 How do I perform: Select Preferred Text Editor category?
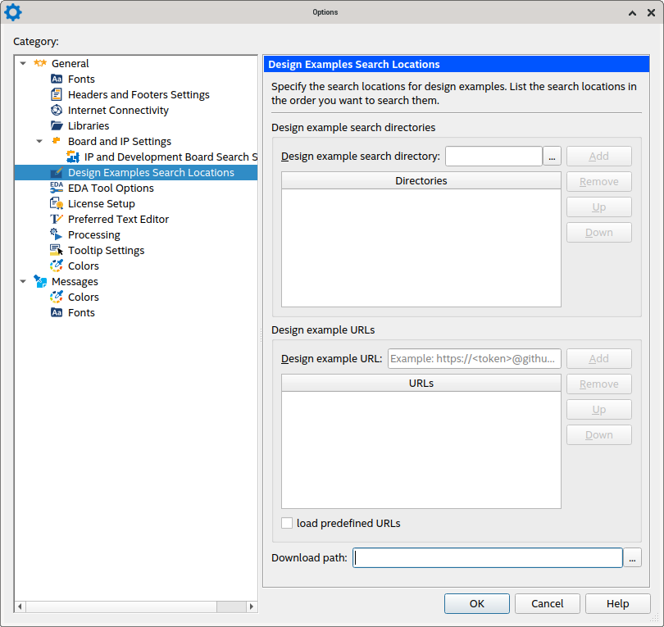coord(118,219)
